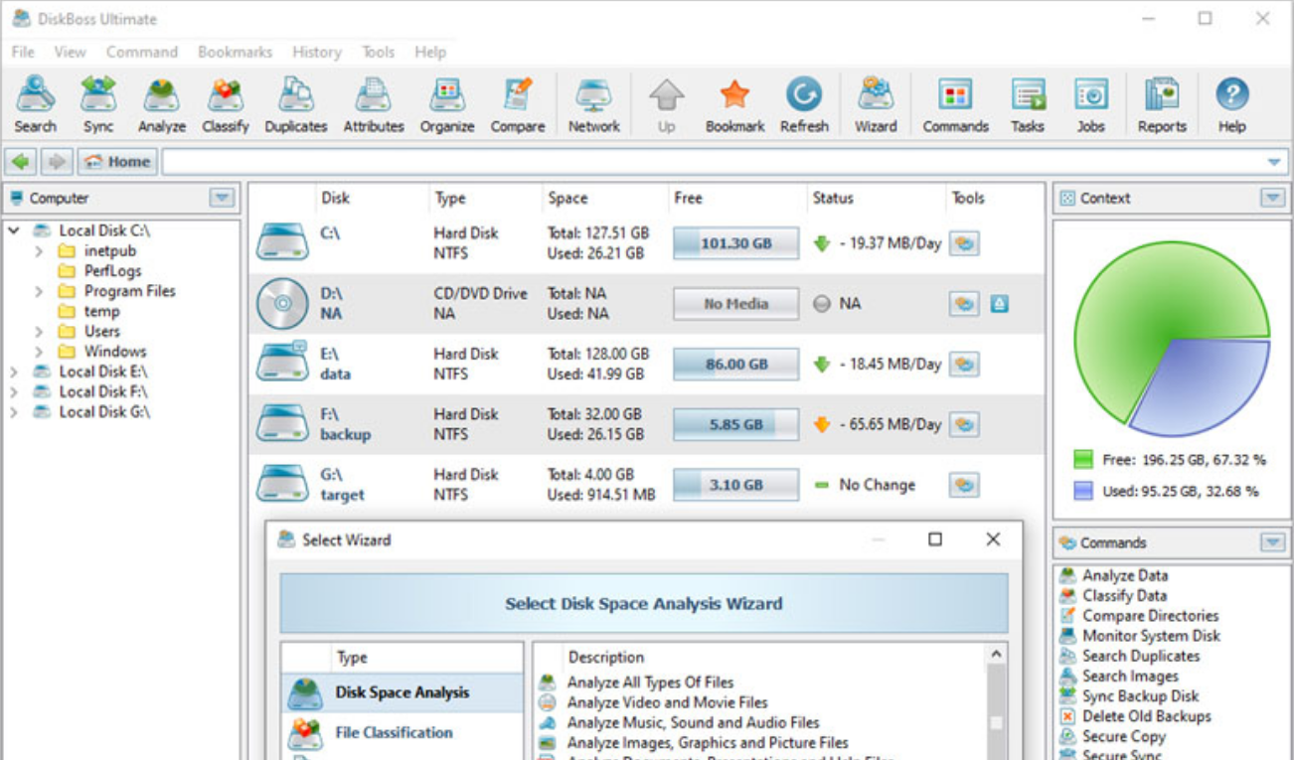Open the Tools icon on drive C:\ row

click(962, 242)
